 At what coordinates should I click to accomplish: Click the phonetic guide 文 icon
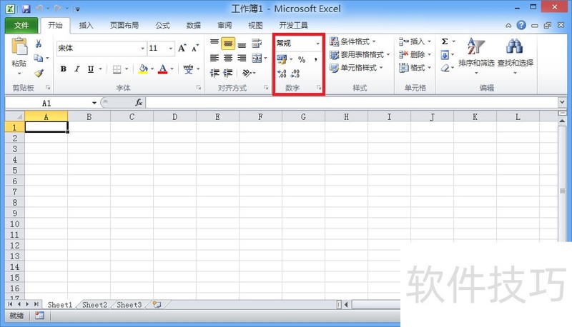[x=188, y=69]
